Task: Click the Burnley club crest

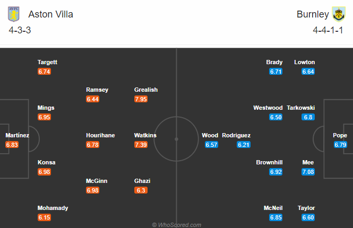Action: pos(339,14)
